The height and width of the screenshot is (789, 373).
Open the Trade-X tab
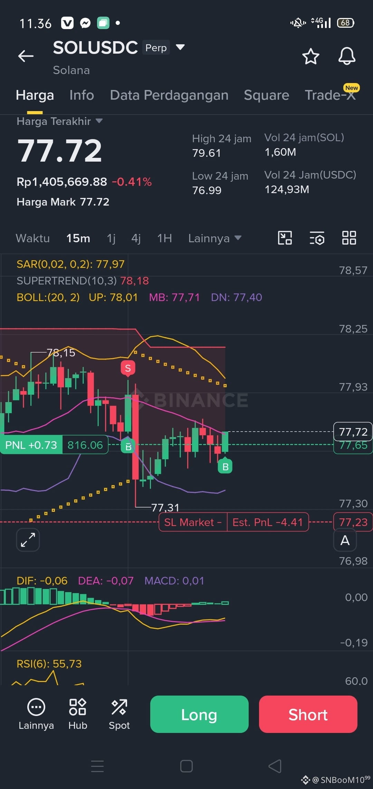click(330, 95)
